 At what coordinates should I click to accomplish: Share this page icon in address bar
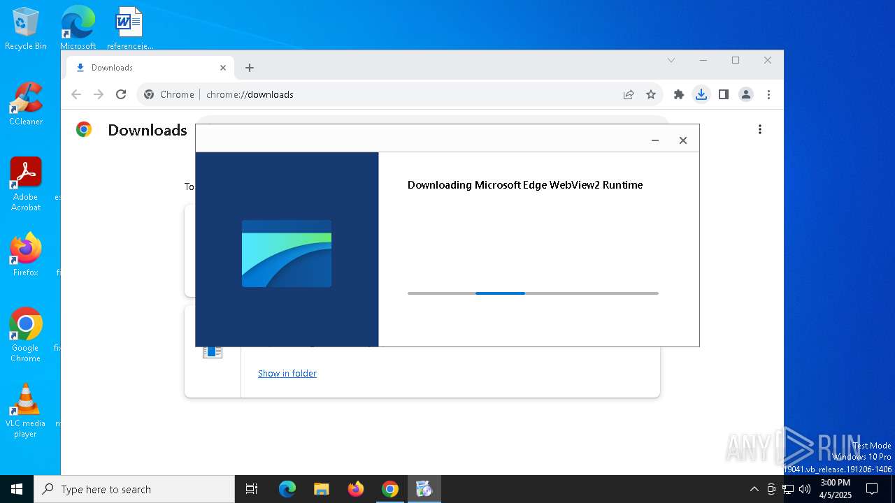click(x=629, y=94)
